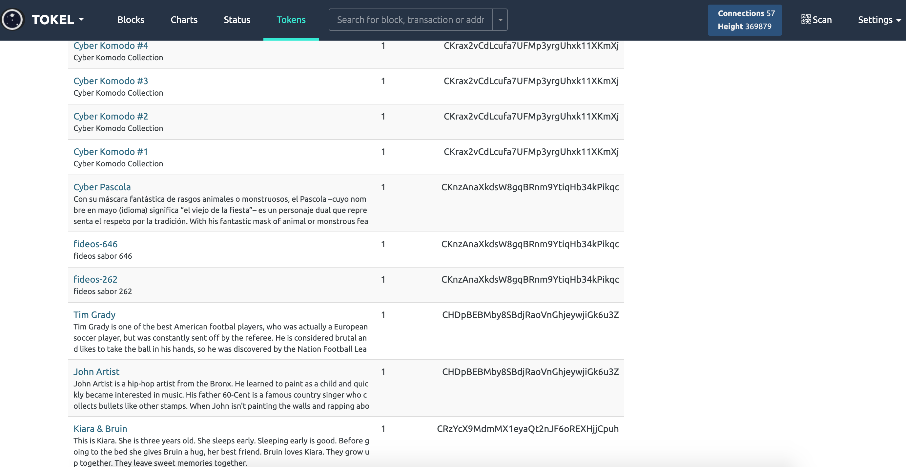
Task: Open the Cyber Komodo #3 token link
Action: pyautogui.click(x=111, y=81)
